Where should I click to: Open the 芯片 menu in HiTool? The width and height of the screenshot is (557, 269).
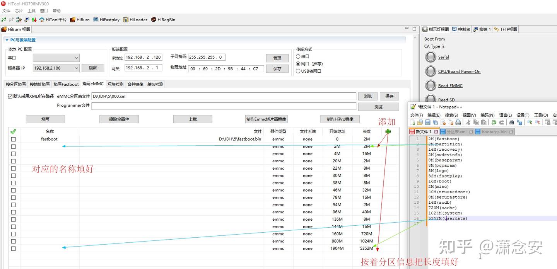point(19,11)
